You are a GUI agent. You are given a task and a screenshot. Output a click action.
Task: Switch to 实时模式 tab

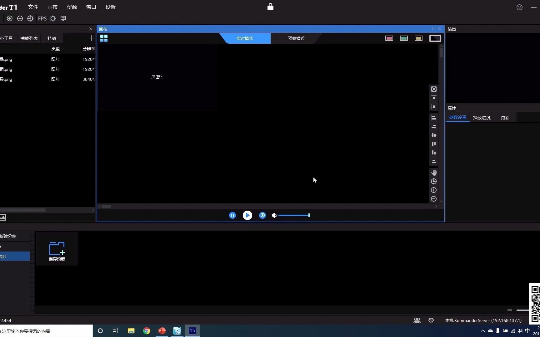coord(245,38)
